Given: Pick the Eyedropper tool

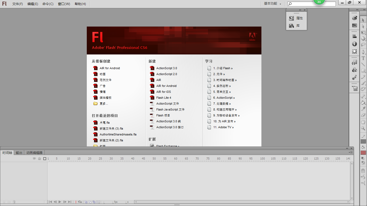Looking at the screenshot, I should point(363,109).
